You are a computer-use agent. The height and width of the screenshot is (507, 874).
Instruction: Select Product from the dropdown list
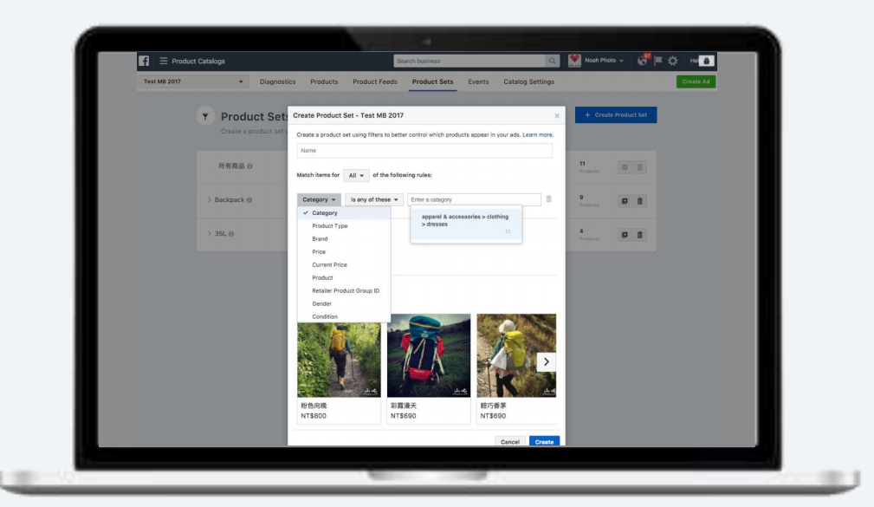343,277
